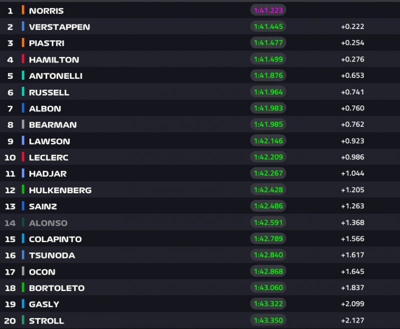Click Antonelli's teal team color bar
This screenshot has width=400, height=329.
coord(23,75)
